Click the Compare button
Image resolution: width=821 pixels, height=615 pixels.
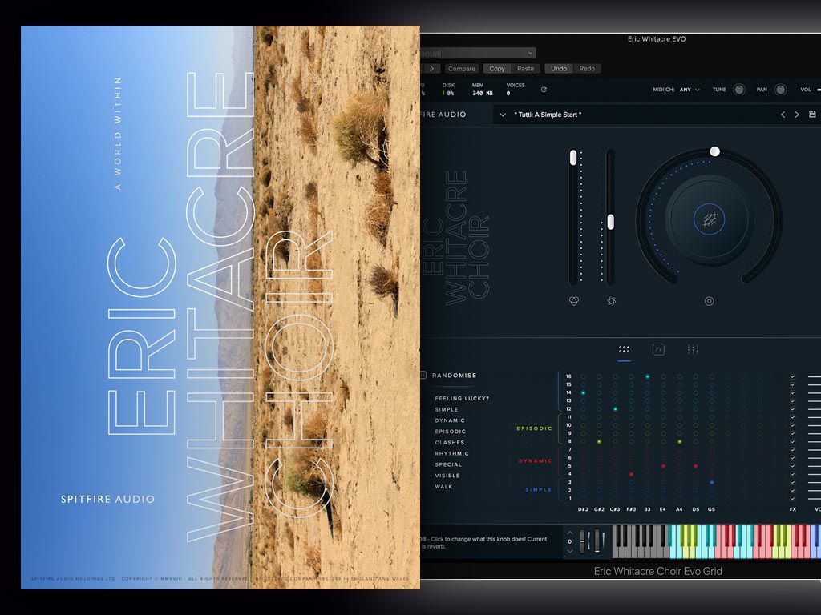[461, 69]
